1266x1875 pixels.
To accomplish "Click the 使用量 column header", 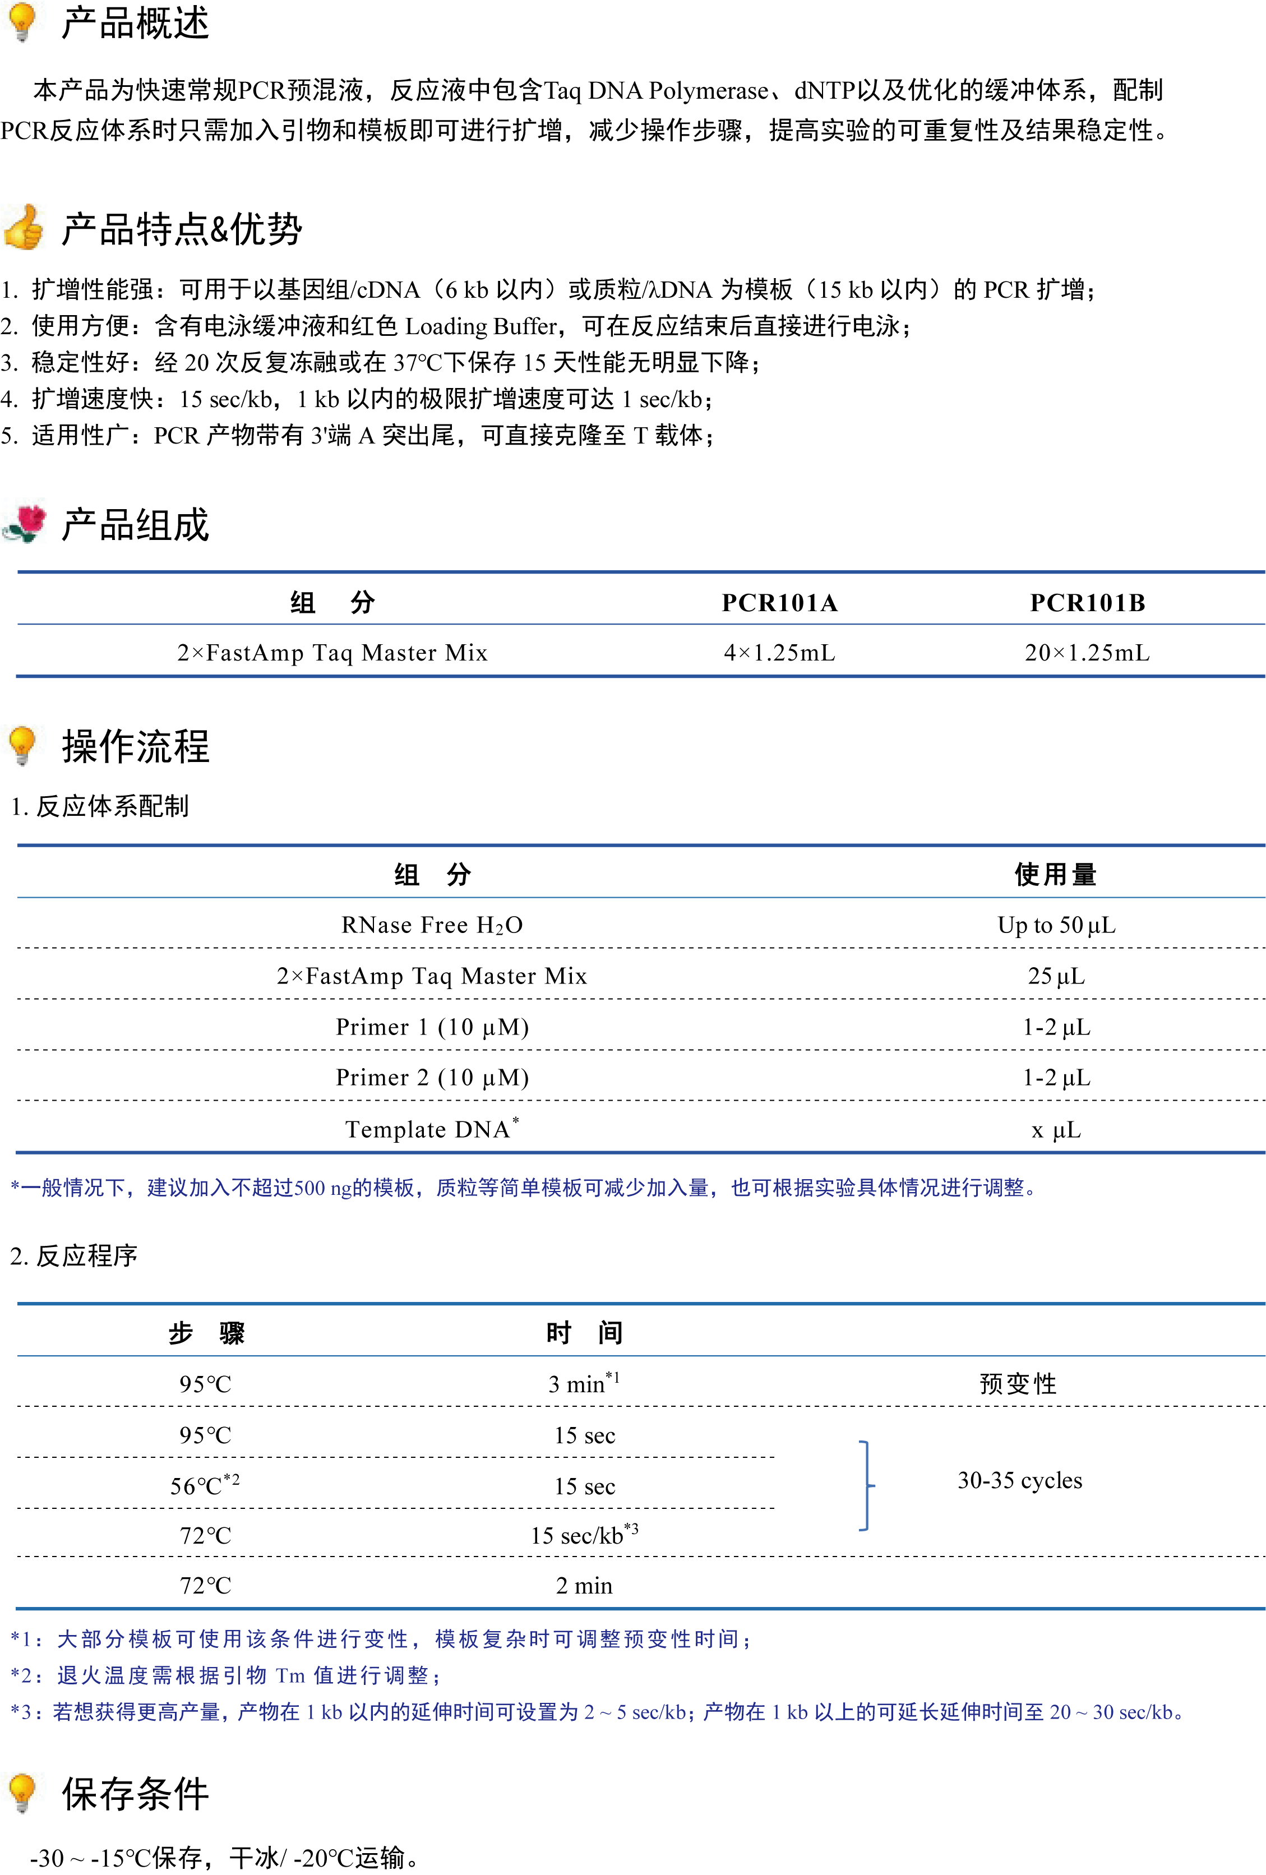I will pyautogui.click(x=1055, y=874).
